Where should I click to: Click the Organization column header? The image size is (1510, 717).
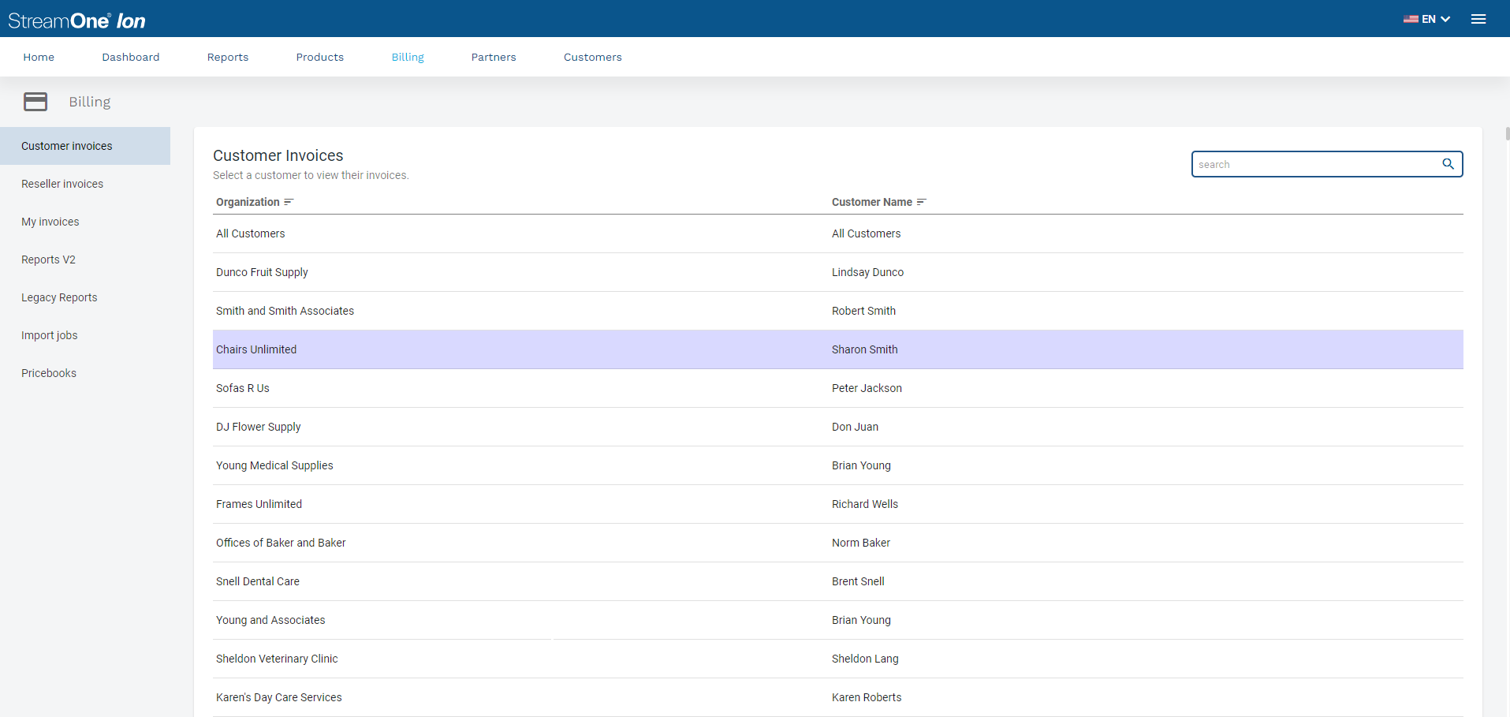tap(248, 202)
